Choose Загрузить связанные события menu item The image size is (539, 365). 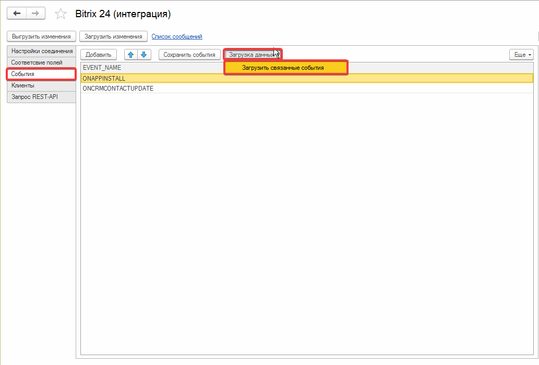286,68
